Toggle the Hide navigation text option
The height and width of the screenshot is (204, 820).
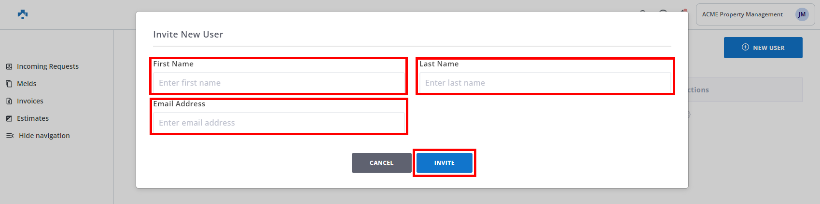[x=44, y=136]
